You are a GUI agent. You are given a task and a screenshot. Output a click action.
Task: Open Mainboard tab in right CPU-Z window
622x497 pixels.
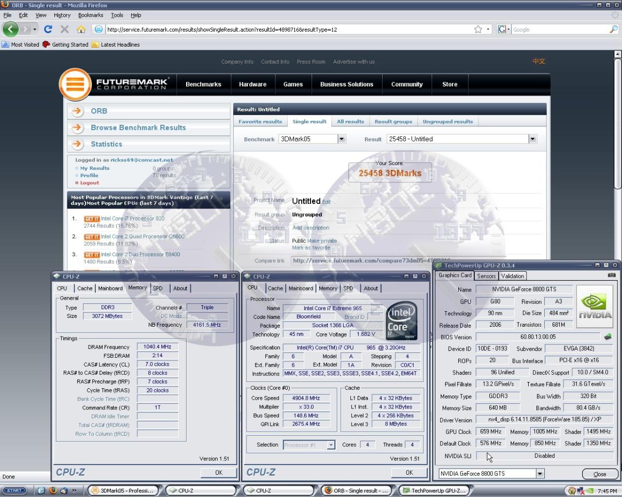(301, 288)
